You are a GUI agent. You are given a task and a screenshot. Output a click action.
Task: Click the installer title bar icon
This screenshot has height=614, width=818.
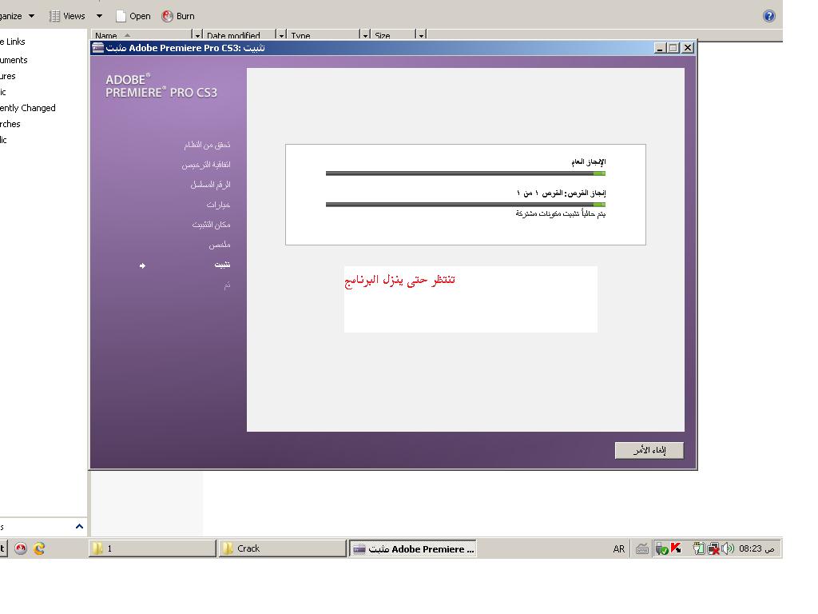(98, 47)
